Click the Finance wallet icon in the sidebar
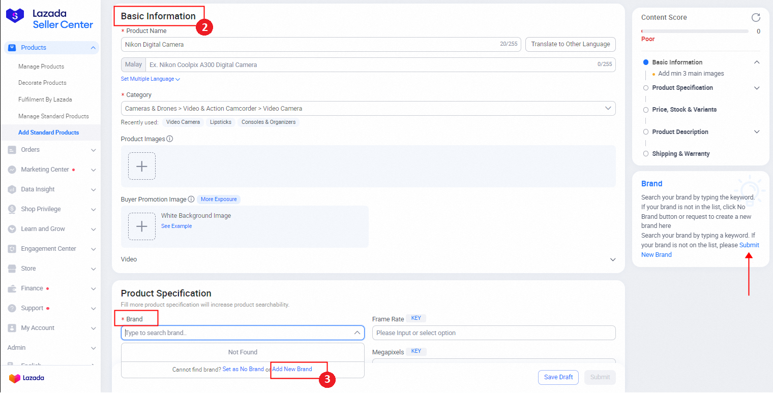Viewport: 773px width, 397px height. click(x=12, y=288)
